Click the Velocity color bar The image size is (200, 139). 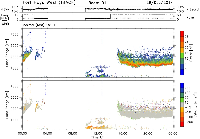(182, 105)
